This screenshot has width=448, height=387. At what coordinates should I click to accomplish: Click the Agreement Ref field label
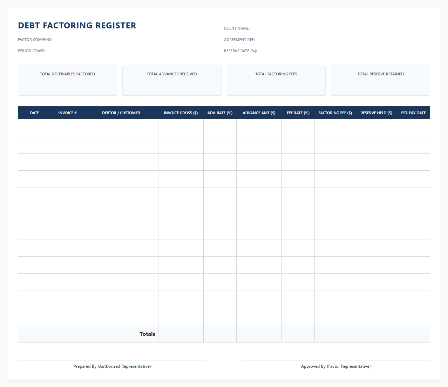pyautogui.click(x=239, y=40)
